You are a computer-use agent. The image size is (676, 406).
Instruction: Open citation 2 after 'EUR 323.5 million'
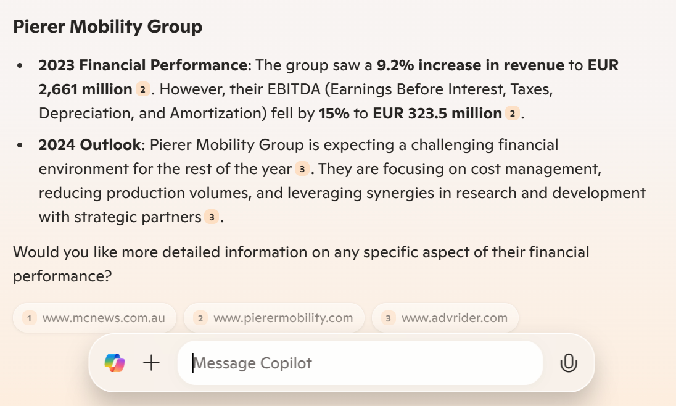point(512,114)
